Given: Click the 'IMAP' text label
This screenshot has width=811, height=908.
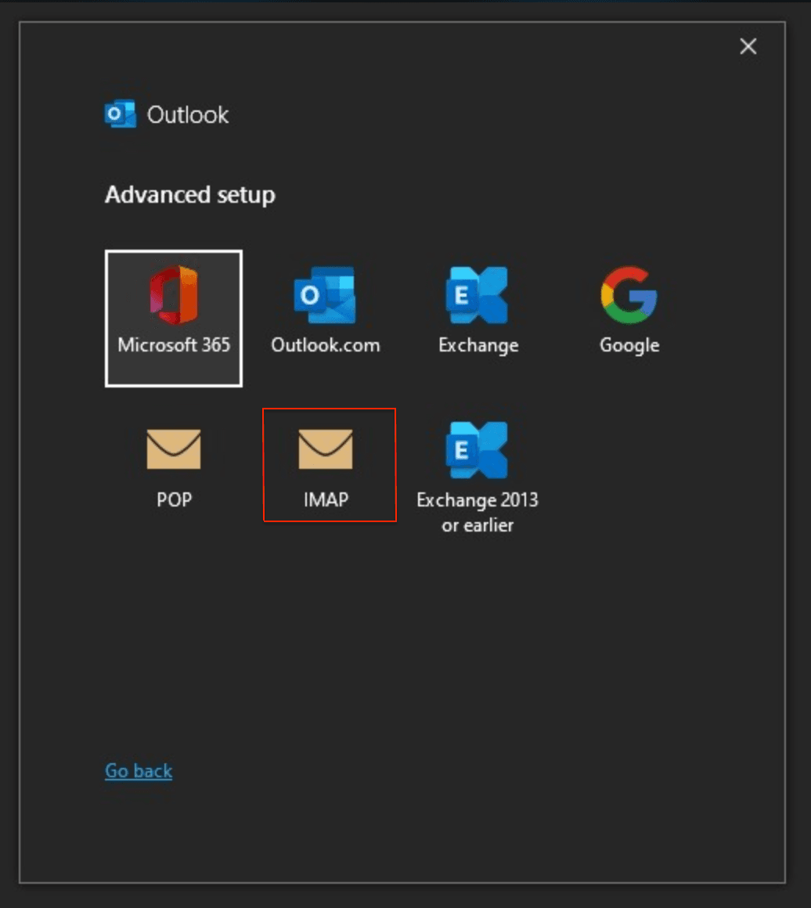Looking at the screenshot, I should [326, 500].
